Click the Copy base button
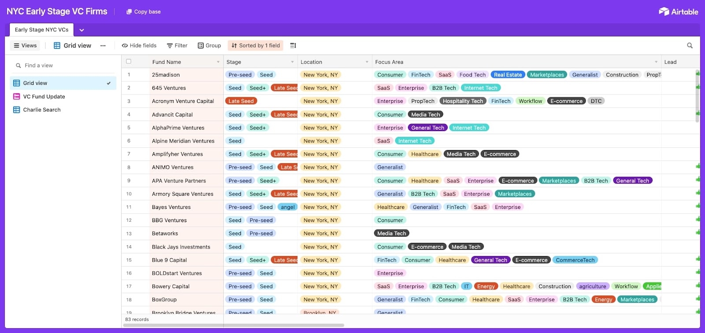This screenshot has height=333, width=705. click(x=143, y=11)
